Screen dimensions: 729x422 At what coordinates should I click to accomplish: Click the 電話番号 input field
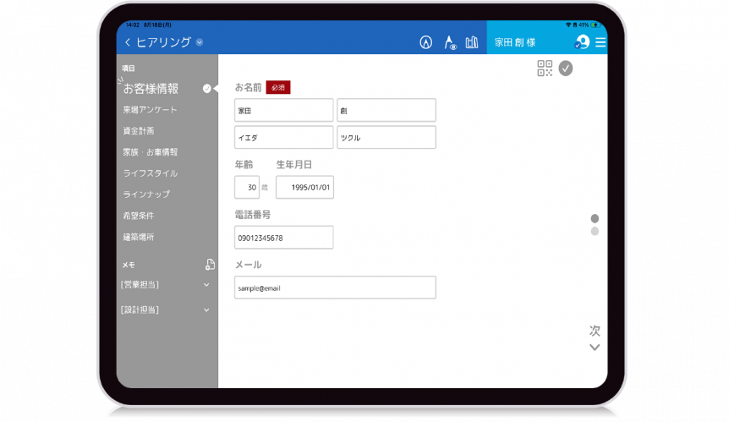284,238
